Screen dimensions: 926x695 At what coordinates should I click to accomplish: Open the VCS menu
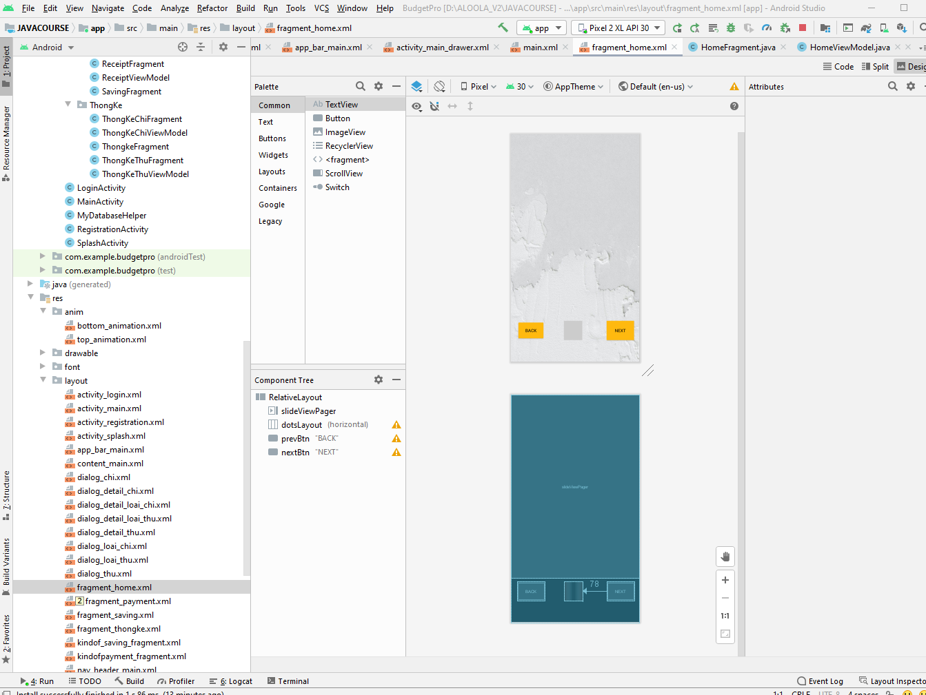[321, 8]
